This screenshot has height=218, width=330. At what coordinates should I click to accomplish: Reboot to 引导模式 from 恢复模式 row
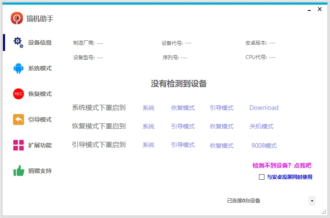(x=183, y=126)
